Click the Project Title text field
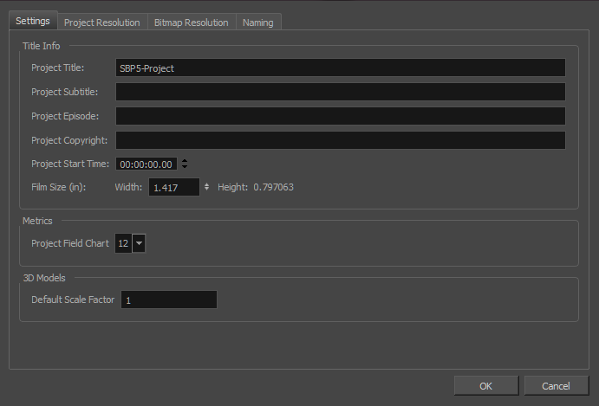 (340, 68)
